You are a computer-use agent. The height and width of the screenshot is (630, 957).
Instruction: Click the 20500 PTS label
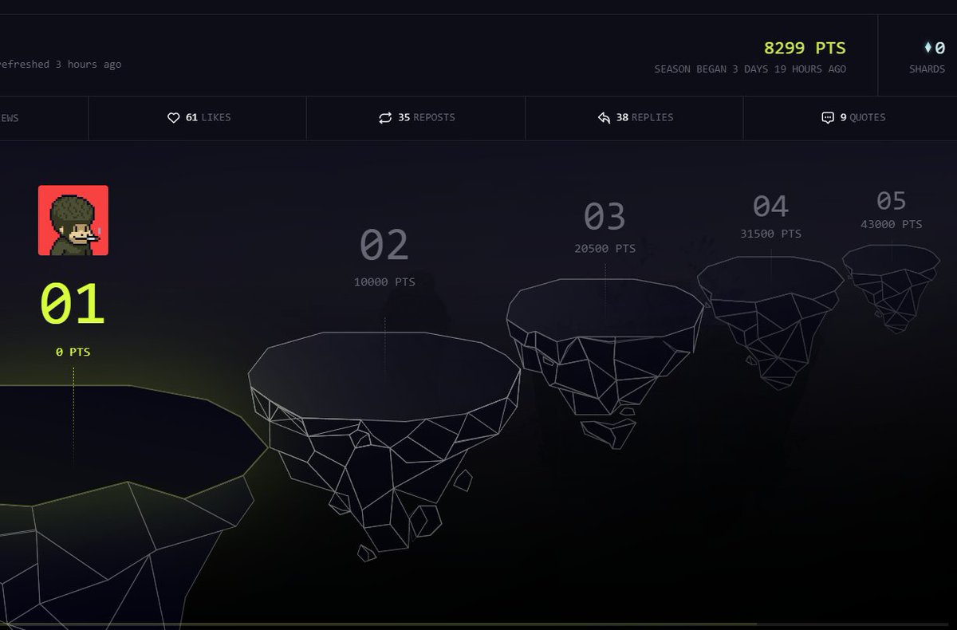pos(605,248)
